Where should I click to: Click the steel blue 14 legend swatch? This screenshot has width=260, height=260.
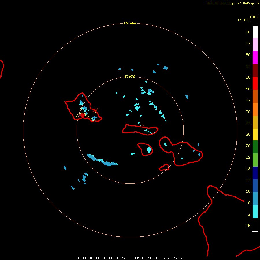(255, 199)
